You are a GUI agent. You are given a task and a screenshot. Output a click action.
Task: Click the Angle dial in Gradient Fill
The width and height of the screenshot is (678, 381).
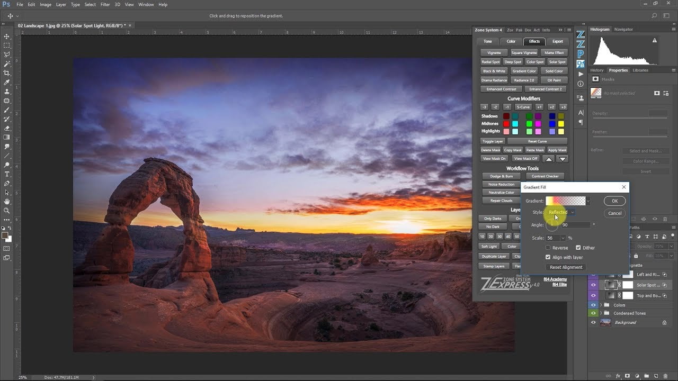[552, 226]
